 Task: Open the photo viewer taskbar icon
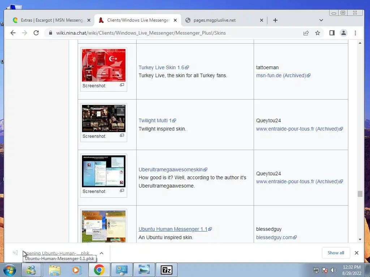pyautogui.click(x=144, y=270)
